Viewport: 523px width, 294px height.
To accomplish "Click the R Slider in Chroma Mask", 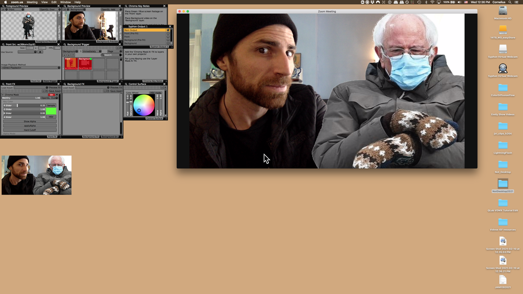I will click(24, 106).
